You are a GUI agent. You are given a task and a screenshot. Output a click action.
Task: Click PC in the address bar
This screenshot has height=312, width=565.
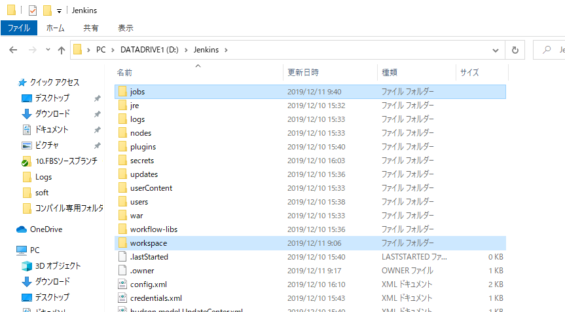click(x=101, y=50)
